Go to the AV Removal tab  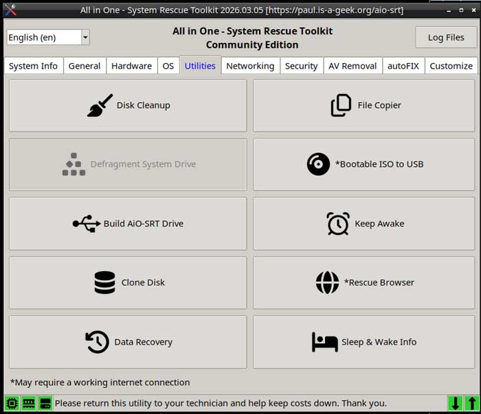tap(352, 66)
